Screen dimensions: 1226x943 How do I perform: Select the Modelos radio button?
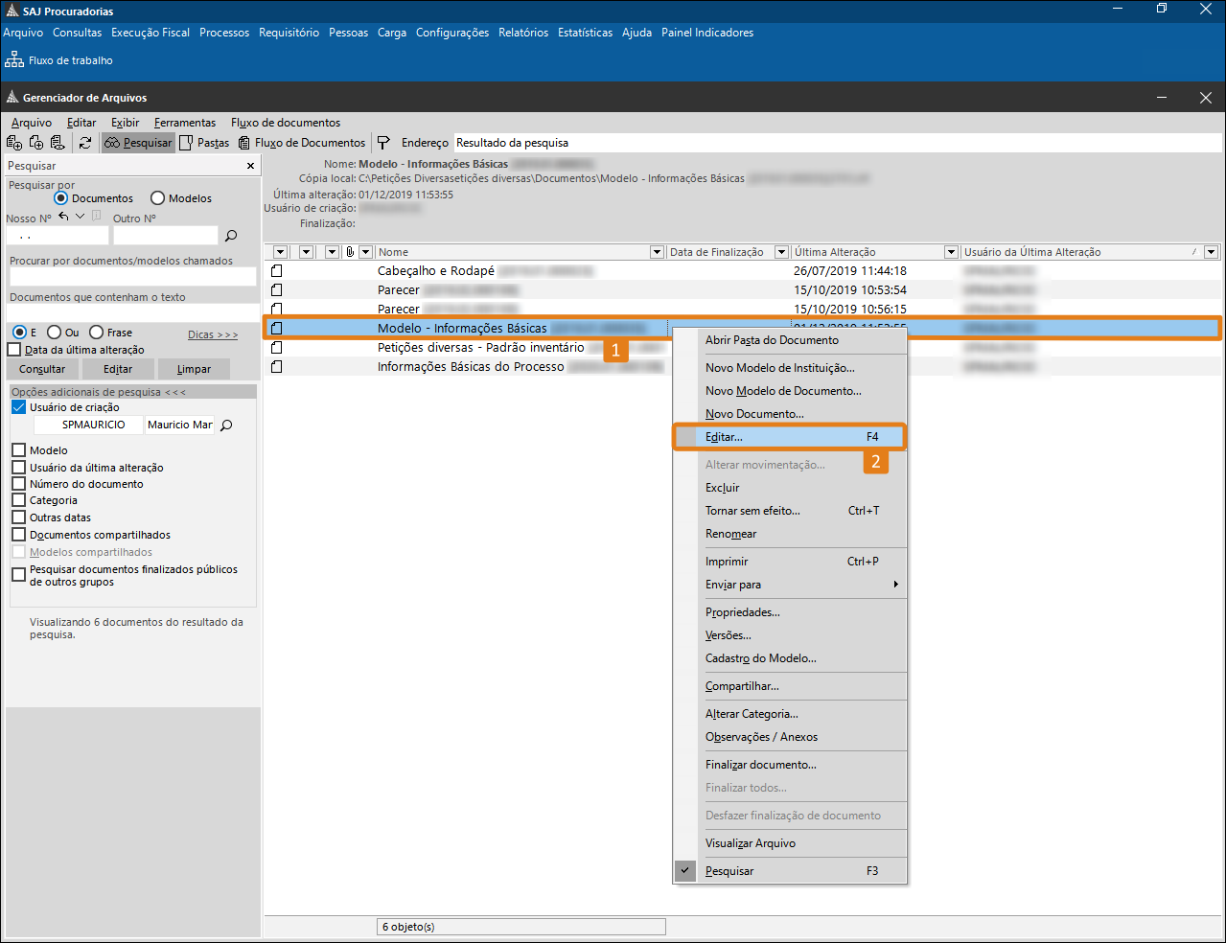pyautogui.click(x=158, y=198)
